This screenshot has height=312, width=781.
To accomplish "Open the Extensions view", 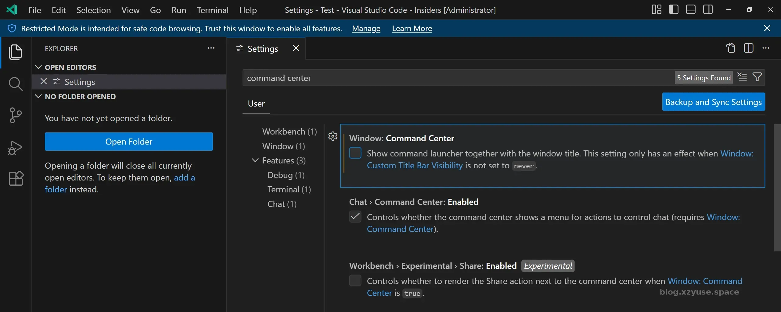I will 16,178.
